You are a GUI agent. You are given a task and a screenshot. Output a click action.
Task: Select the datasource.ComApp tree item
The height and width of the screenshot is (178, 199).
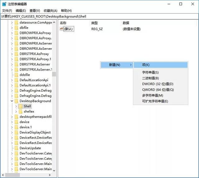point(36,22)
